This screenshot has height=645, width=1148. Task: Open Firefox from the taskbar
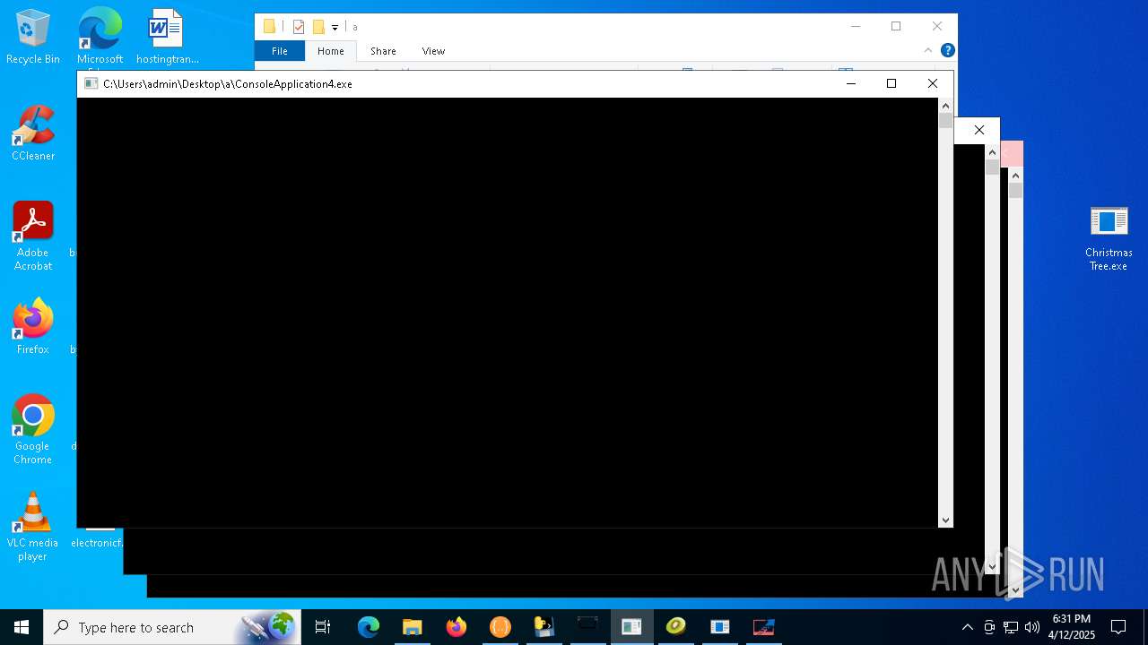click(x=457, y=627)
